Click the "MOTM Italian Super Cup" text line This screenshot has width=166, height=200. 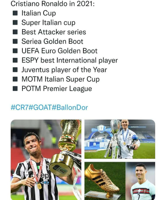click(61, 79)
